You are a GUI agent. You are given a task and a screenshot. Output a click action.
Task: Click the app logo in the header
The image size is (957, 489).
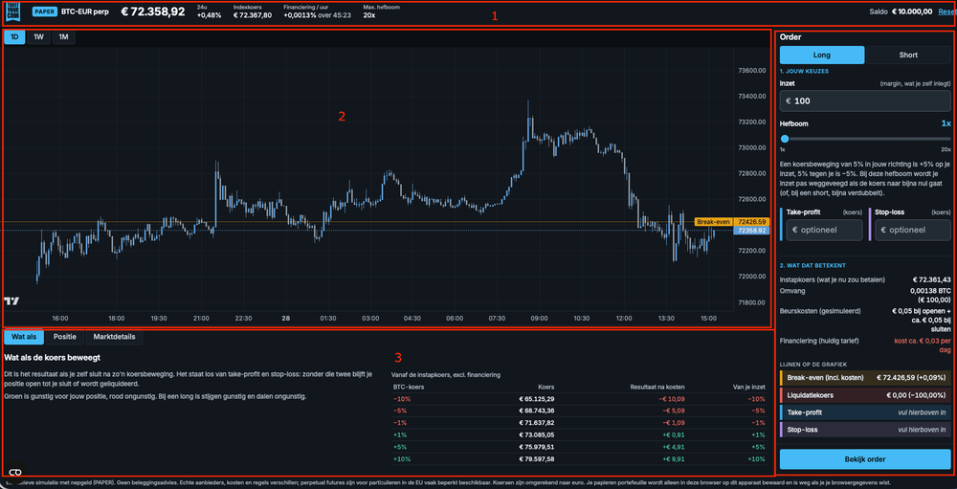13,12
